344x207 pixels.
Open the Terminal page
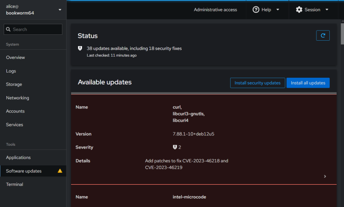click(x=33, y=184)
